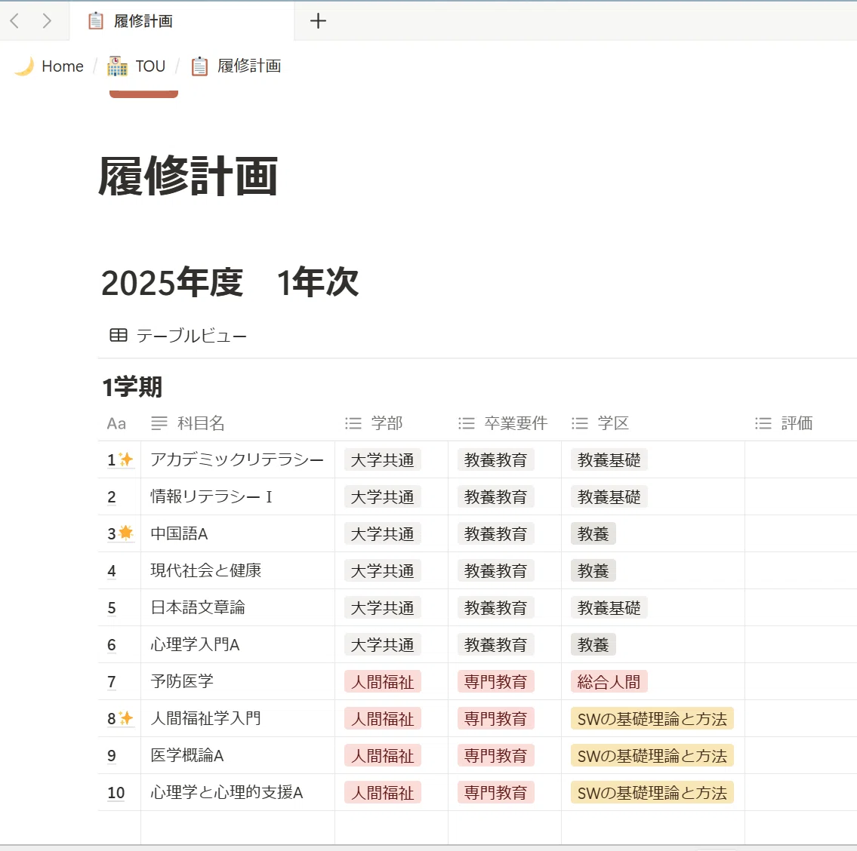Click the text icon next to 科目名
Viewport: 857px width, 851px height.
(159, 423)
